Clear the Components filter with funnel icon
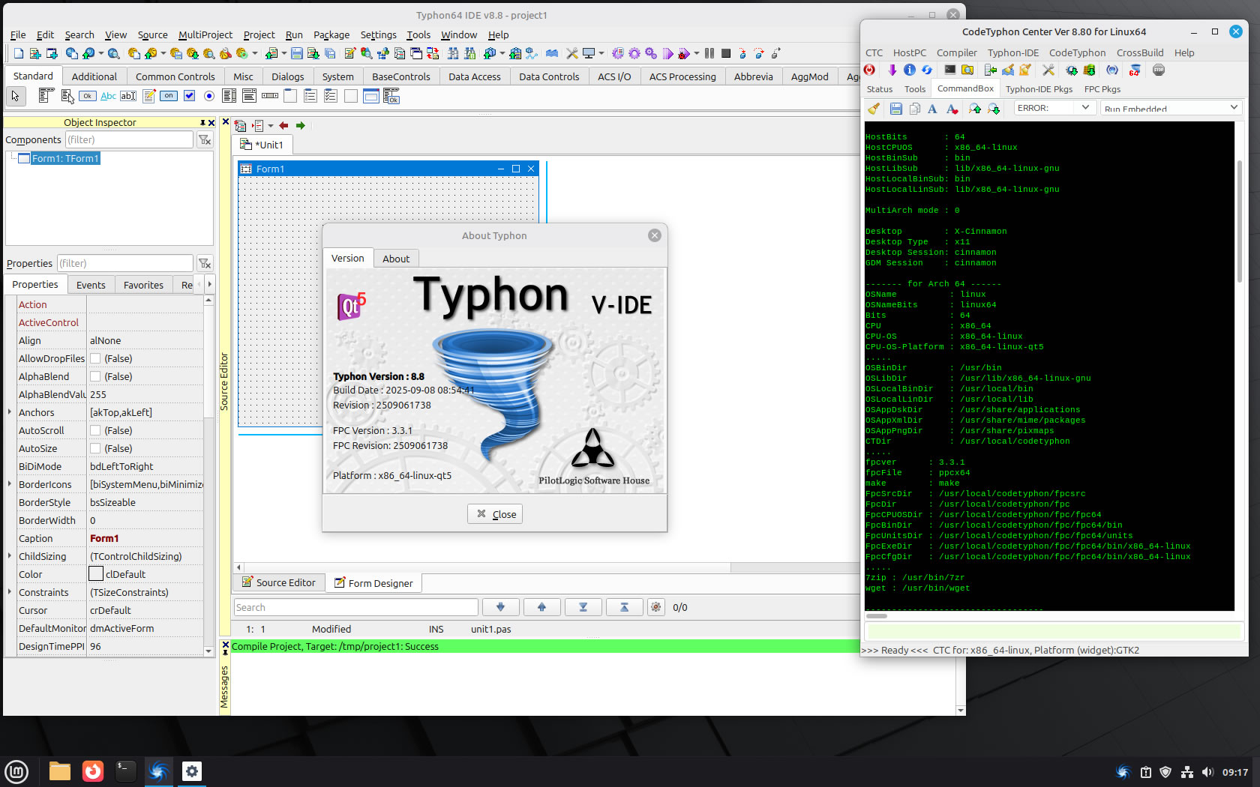Image resolution: width=1260 pixels, height=787 pixels. [x=205, y=139]
